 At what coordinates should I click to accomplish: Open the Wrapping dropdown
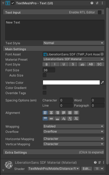[74, 126]
